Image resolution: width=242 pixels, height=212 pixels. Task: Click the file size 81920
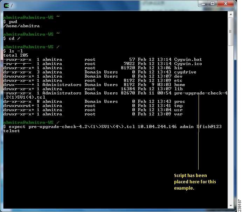click(x=128, y=68)
